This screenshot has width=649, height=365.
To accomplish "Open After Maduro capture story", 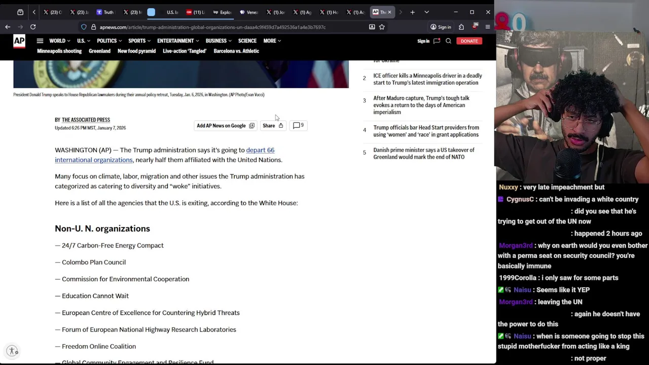I will (422, 105).
